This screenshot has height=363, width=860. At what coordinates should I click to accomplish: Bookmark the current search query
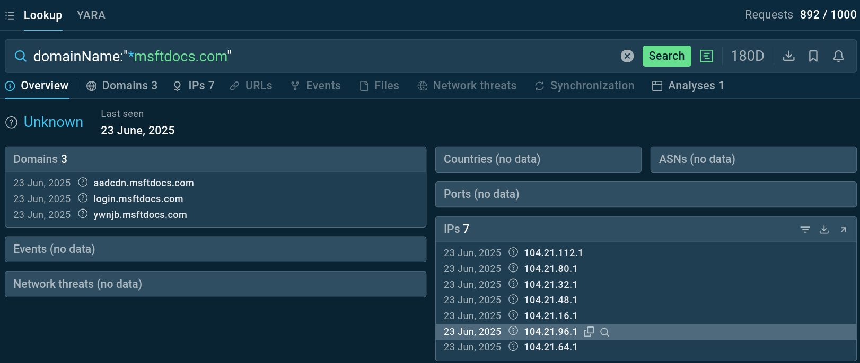(x=813, y=56)
